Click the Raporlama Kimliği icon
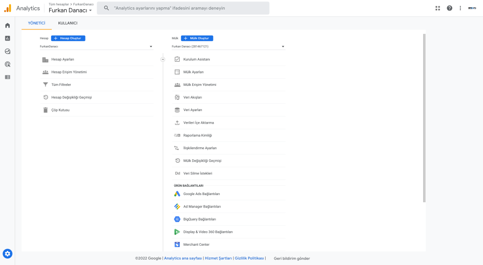The height and width of the screenshot is (265, 483). (177, 135)
